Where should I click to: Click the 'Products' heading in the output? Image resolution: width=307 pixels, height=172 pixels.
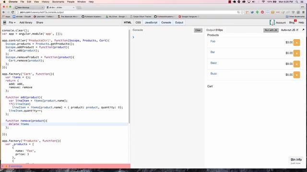click(213, 35)
